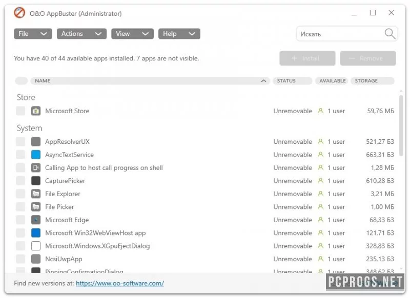Click the File Explorer app icon
The height and width of the screenshot is (298, 410).
[36, 194]
